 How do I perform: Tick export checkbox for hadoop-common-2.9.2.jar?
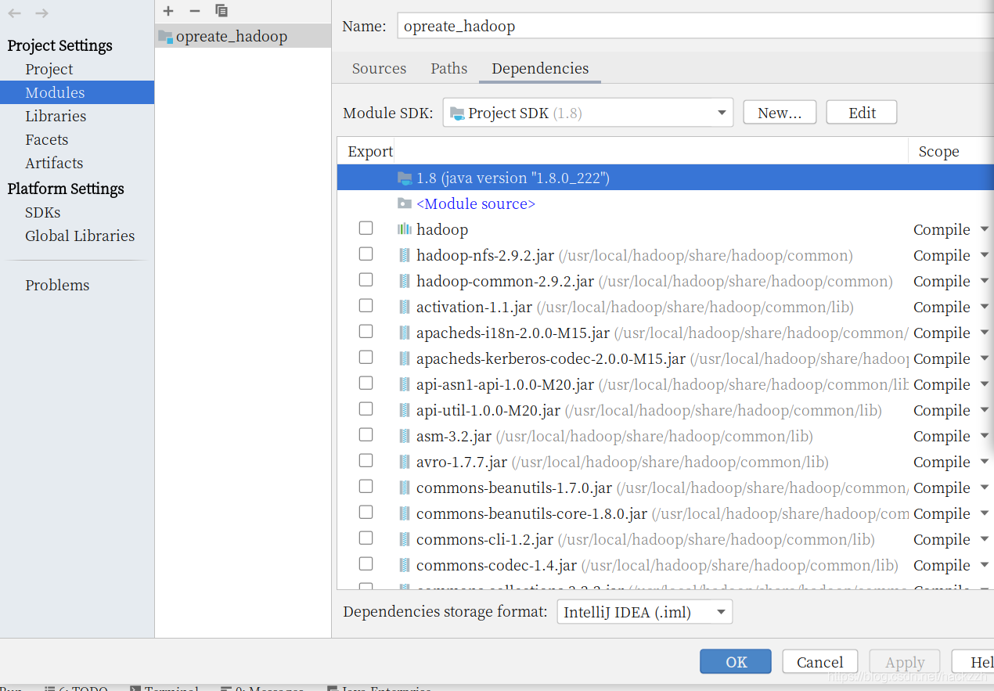pos(366,279)
